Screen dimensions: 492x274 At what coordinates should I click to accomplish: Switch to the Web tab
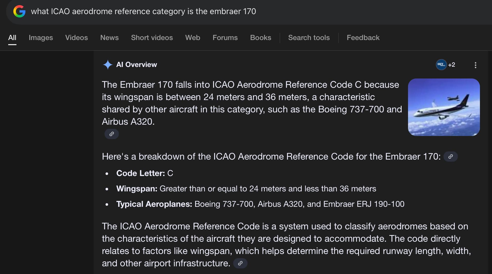pos(192,37)
